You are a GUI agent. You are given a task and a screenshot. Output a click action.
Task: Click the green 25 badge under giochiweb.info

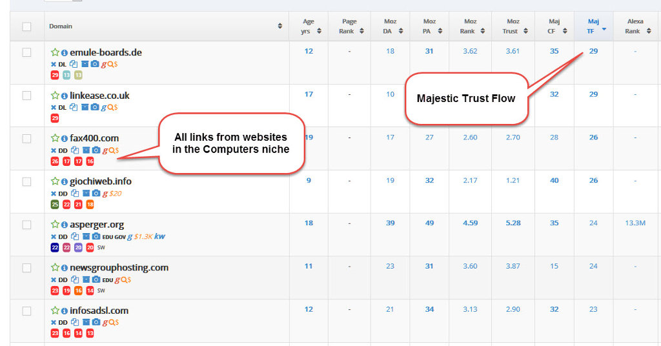point(55,205)
